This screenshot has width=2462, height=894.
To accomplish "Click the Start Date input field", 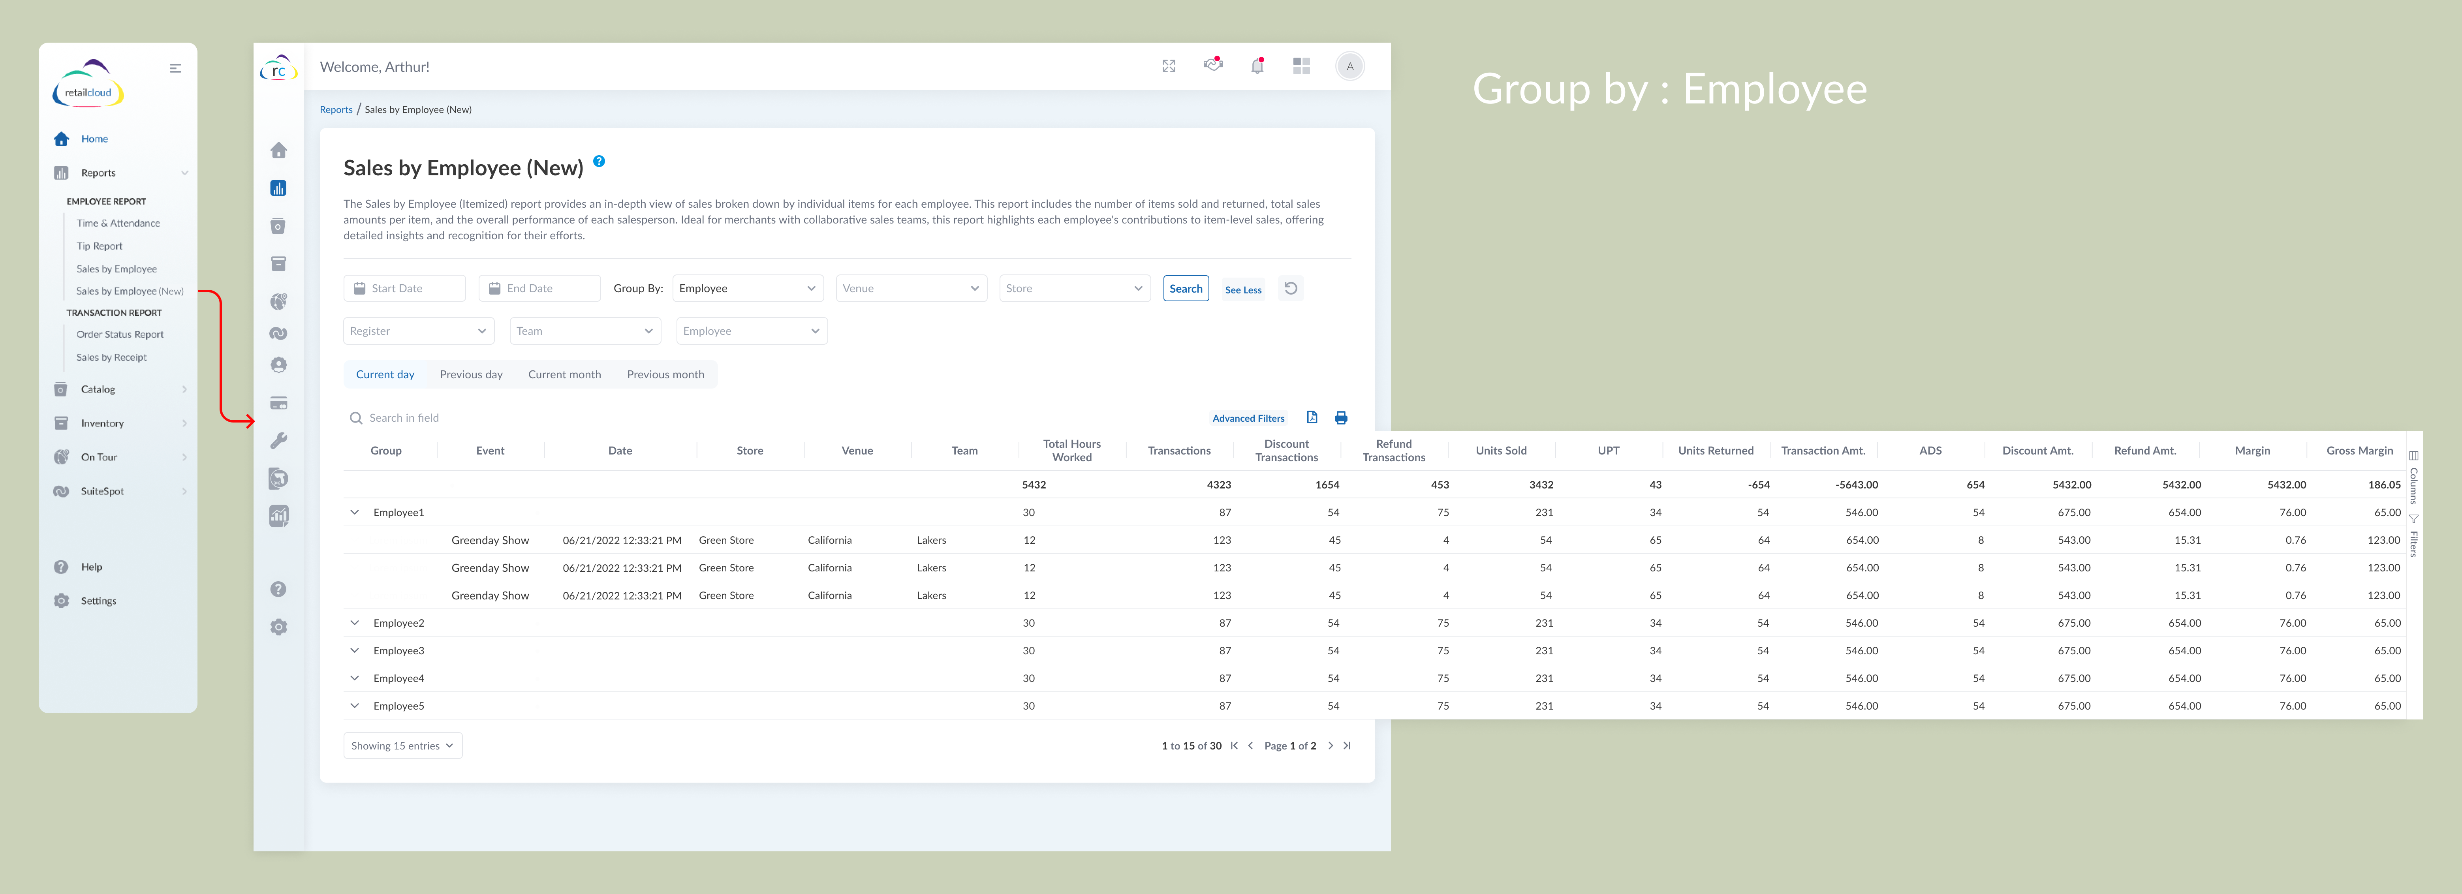I will [404, 288].
